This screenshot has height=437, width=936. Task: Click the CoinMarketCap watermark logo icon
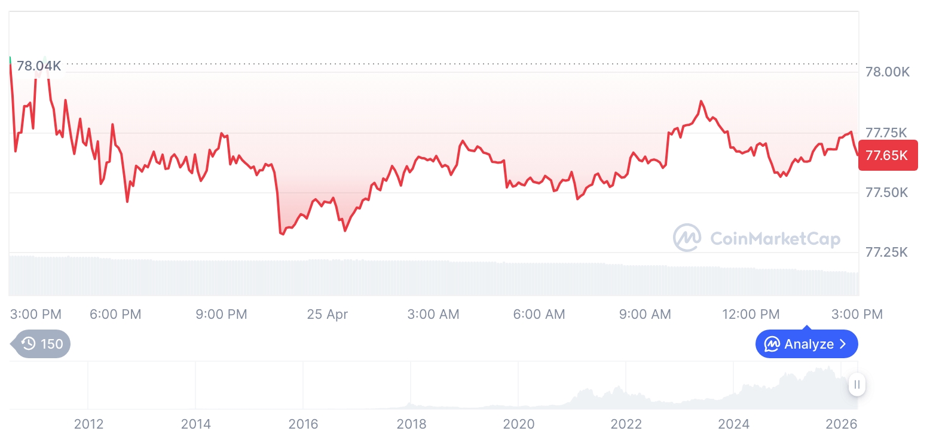tap(687, 238)
